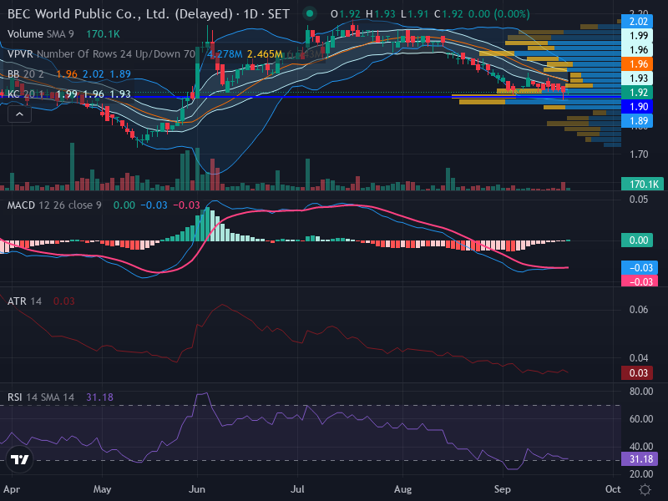Open chart settings gear icon
The image size is (668, 501).
(x=645, y=489)
